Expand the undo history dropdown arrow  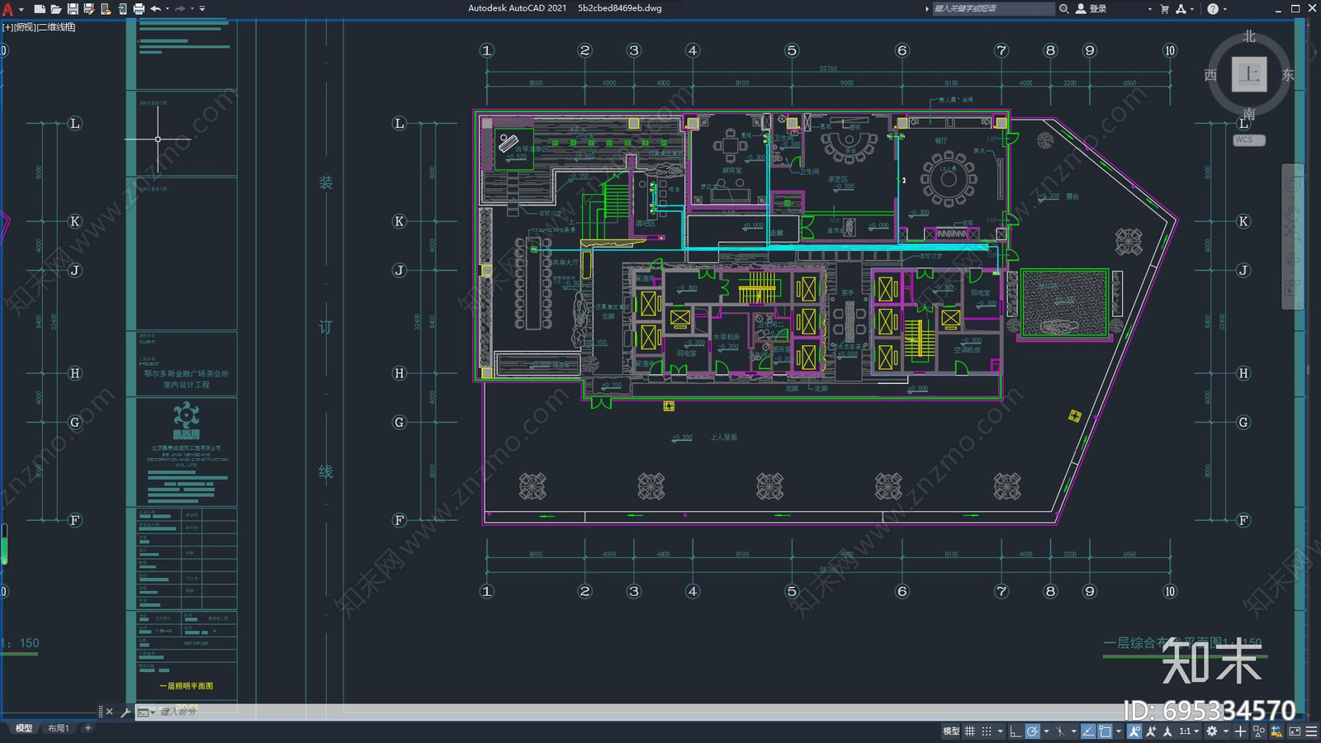(168, 9)
